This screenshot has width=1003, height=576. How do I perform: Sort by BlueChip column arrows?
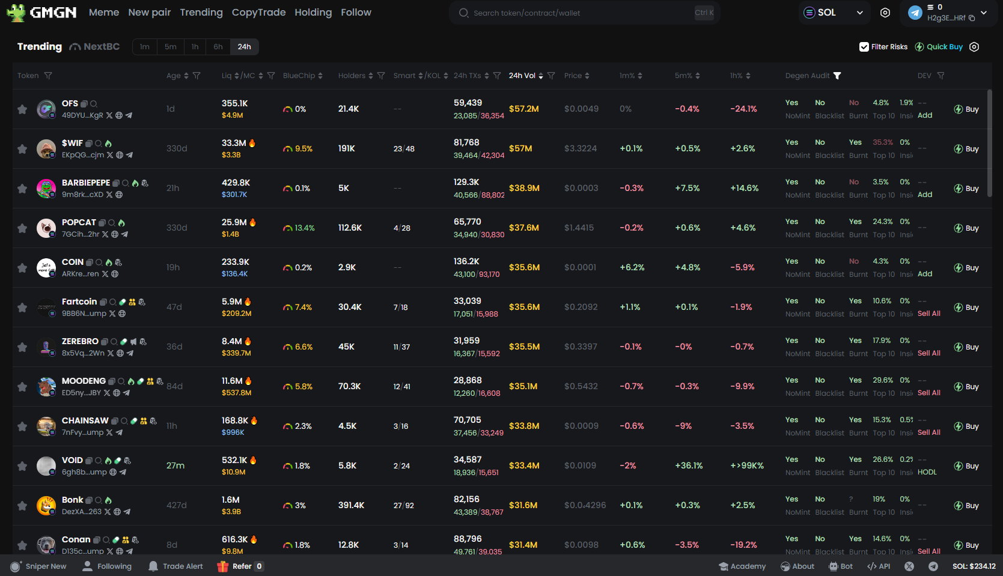[x=320, y=76]
